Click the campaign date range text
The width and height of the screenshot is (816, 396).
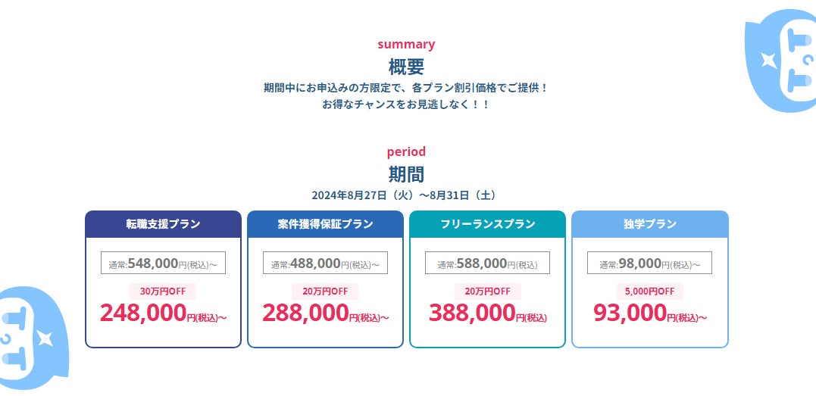(406, 195)
